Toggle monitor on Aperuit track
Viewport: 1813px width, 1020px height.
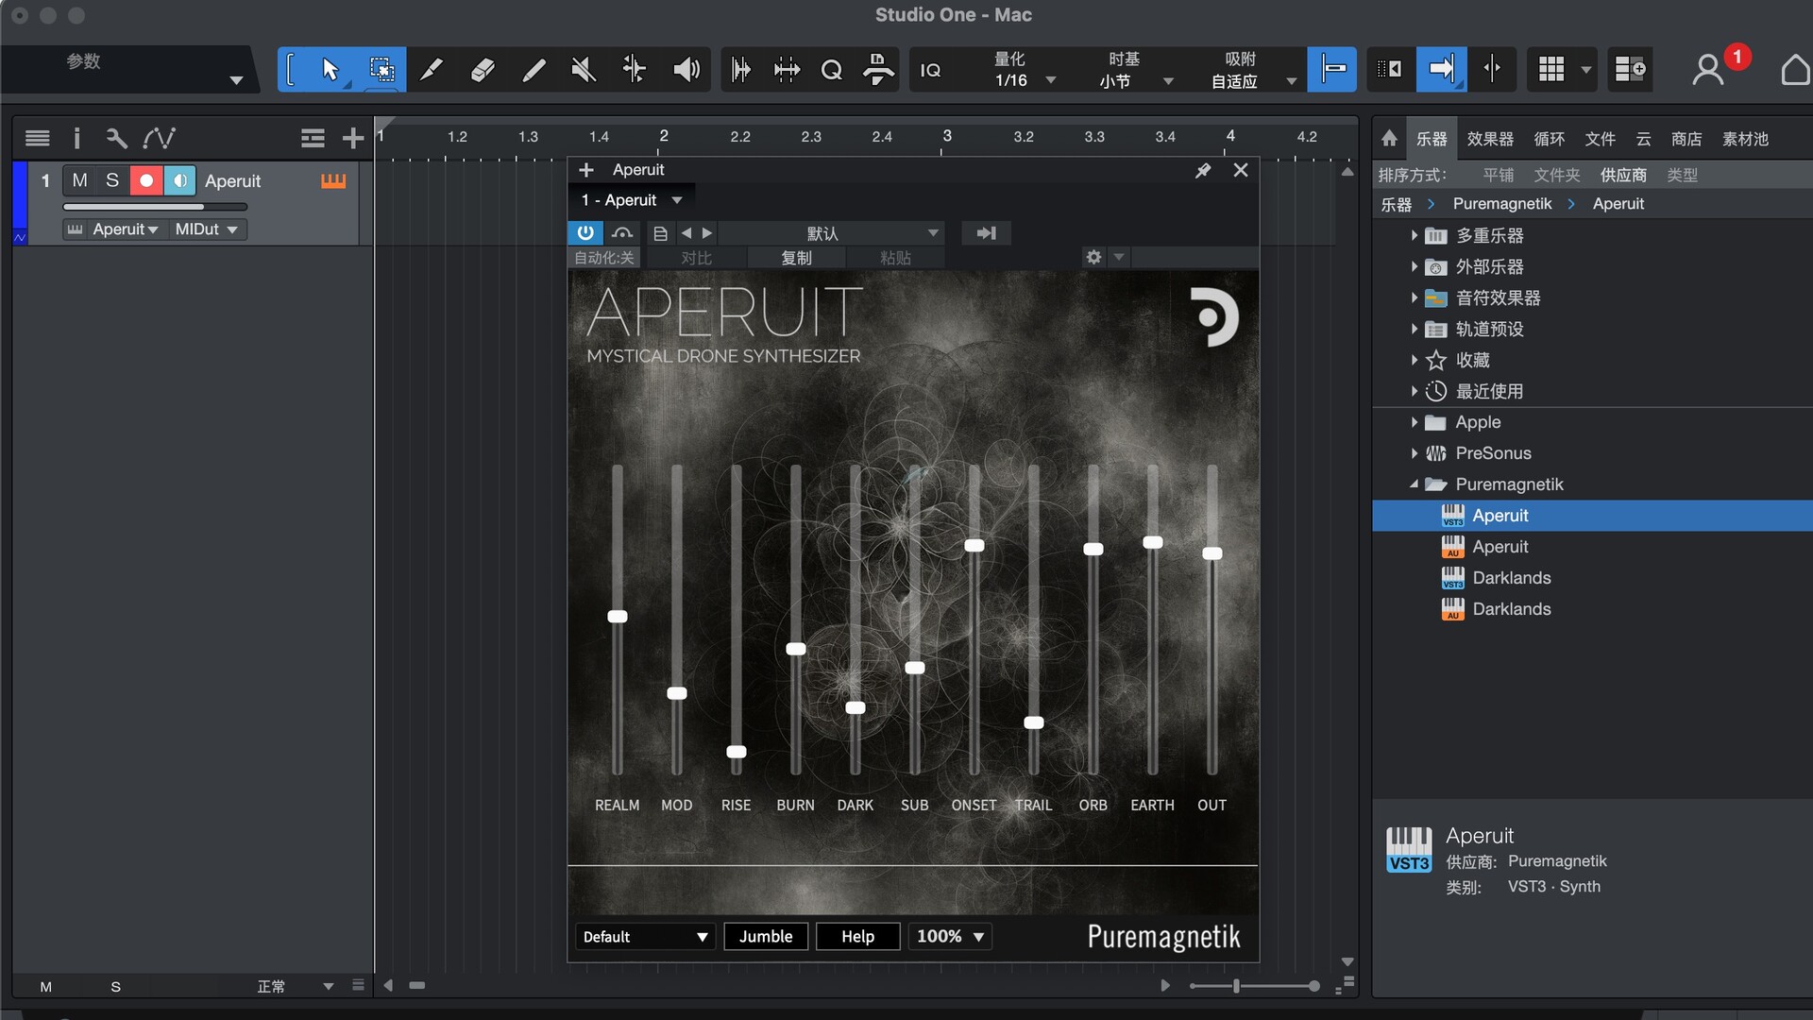[x=179, y=180]
